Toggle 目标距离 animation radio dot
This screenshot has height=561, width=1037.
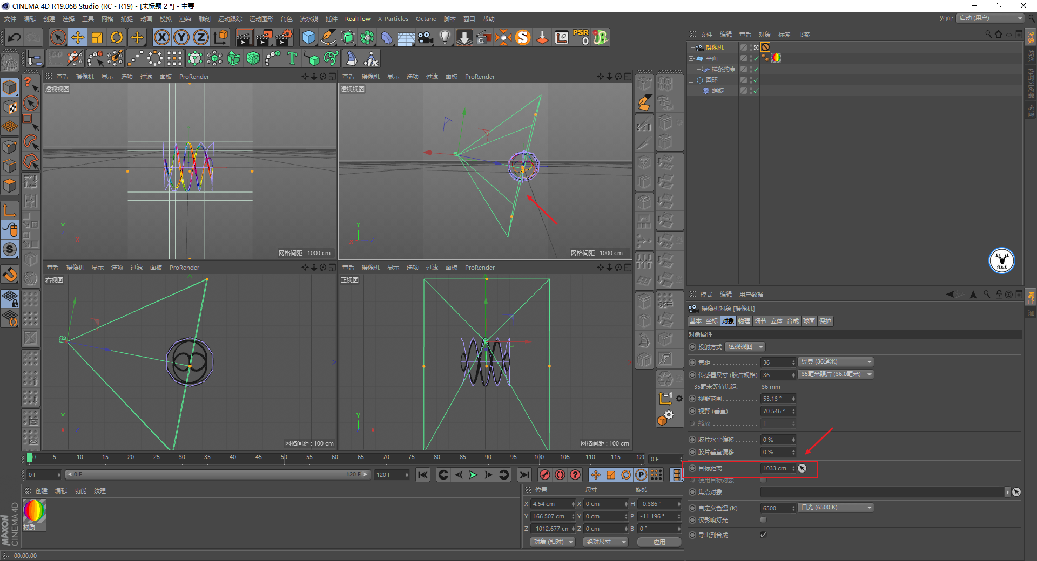[x=692, y=468]
